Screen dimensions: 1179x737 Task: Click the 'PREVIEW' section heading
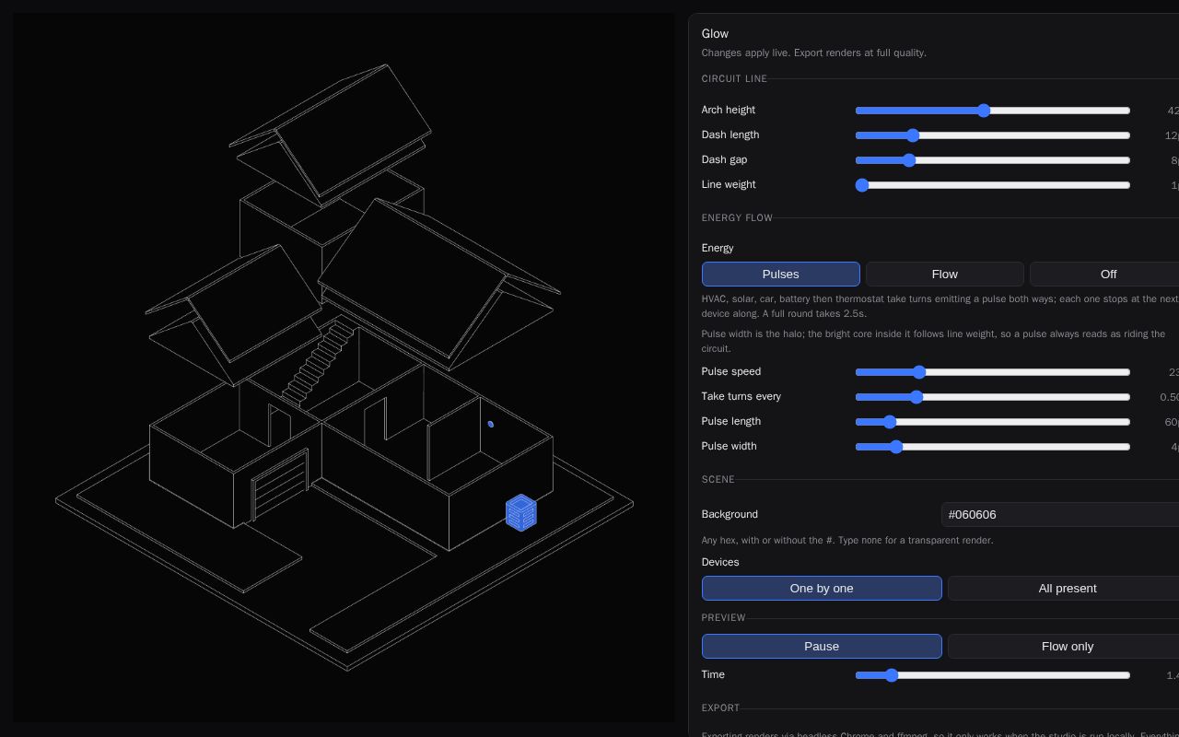click(724, 618)
